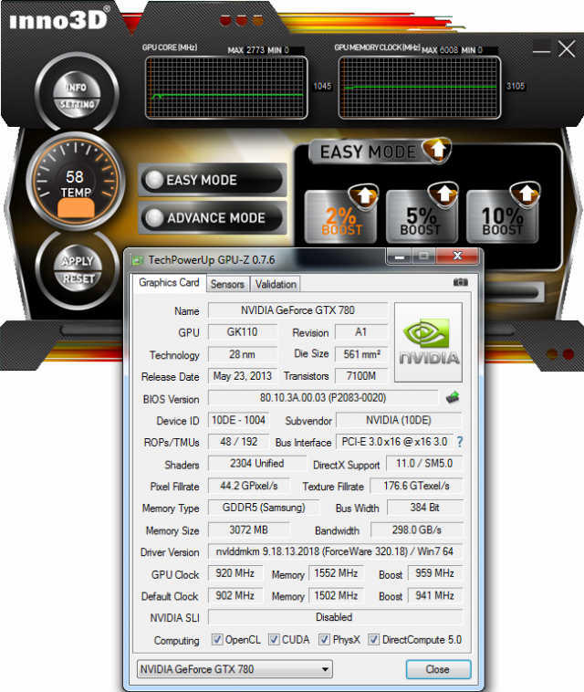
Task: Minimize the GPU-Z window
Action: click(x=400, y=256)
